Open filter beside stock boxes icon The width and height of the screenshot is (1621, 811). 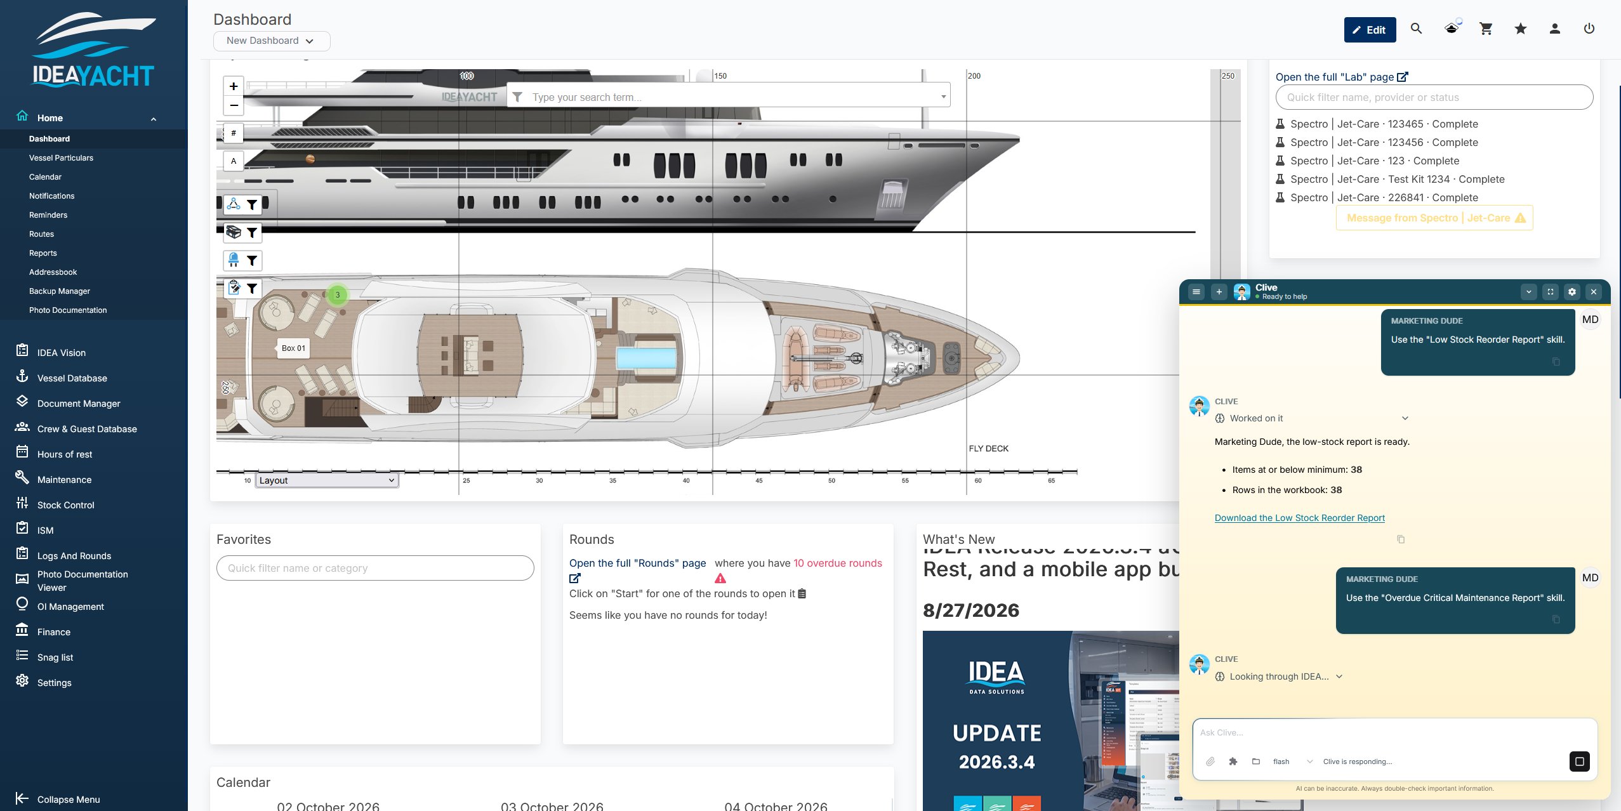pyautogui.click(x=252, y=232)
